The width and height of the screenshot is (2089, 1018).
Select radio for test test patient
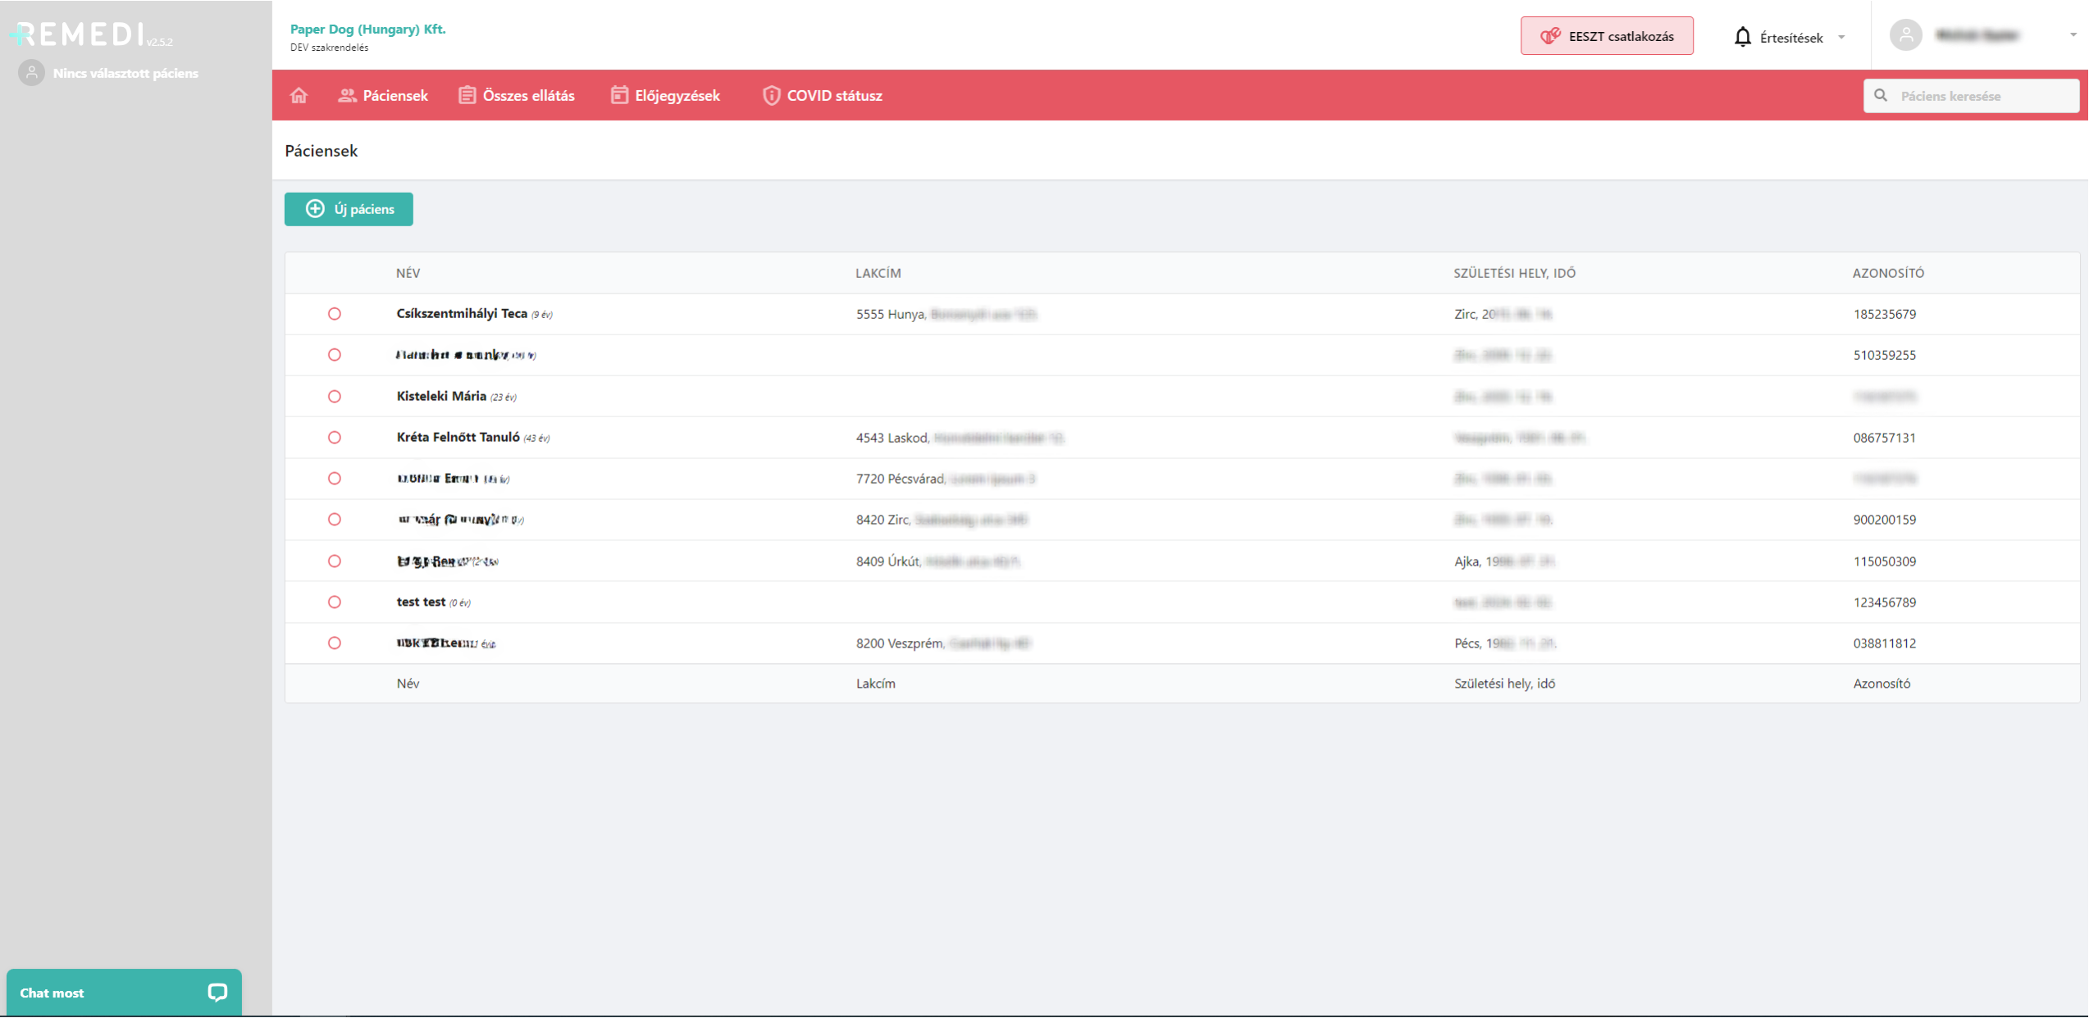tap(335, 602)
